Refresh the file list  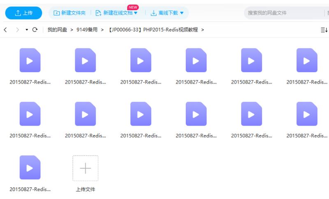coord(35,30)
